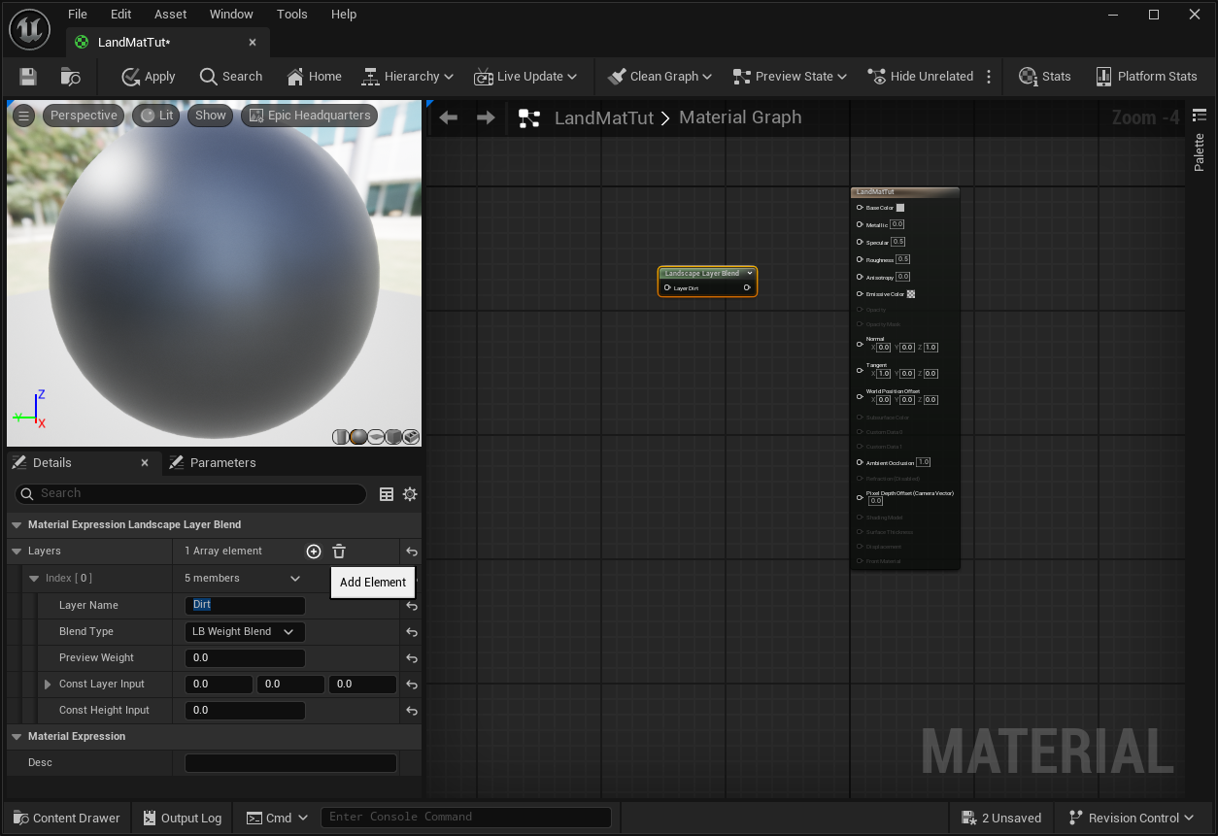1218x836 pixels.
Task: Close the LandMatTut tab
Action: pyautogui.click(x=253, y=43)
